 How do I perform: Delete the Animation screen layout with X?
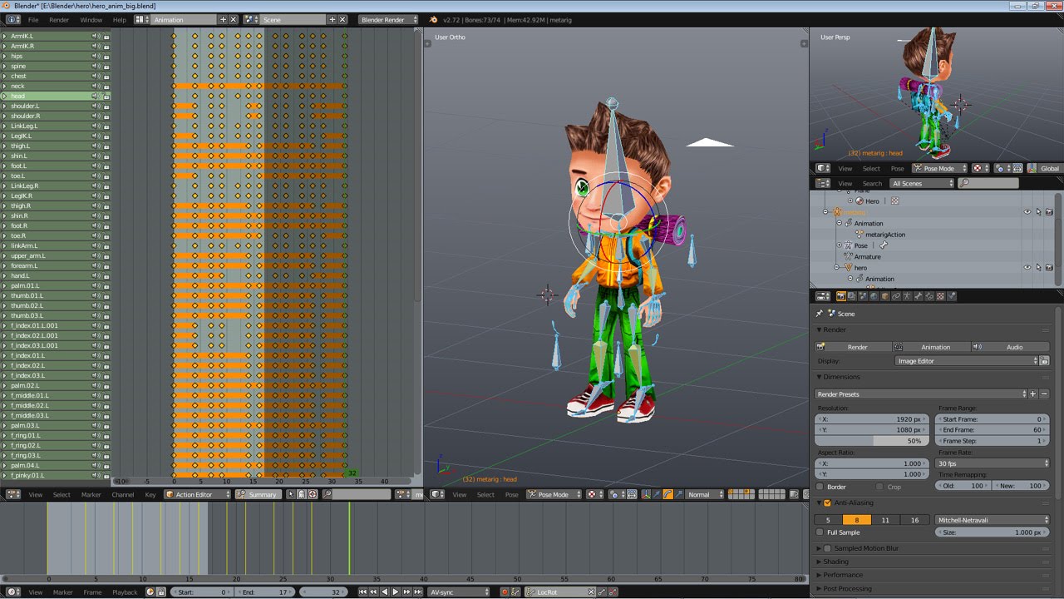233,19
